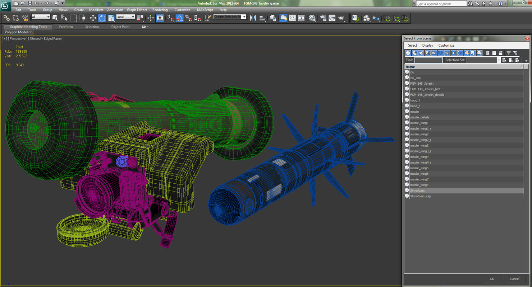
Task: Select the FGM-148_Javelin_belt list item
Action: 464,89
